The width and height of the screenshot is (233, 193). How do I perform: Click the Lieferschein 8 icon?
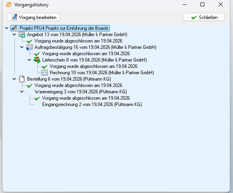pyautogui.click(x=37, y=60)
